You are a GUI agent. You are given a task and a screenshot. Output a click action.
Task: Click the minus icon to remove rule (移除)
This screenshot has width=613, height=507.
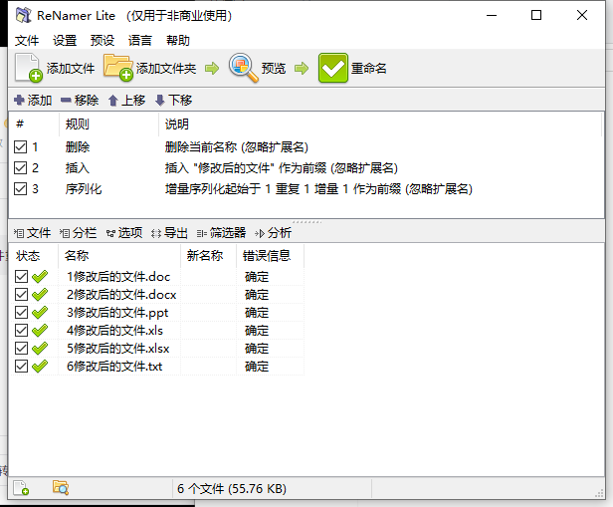pos(66,101)
